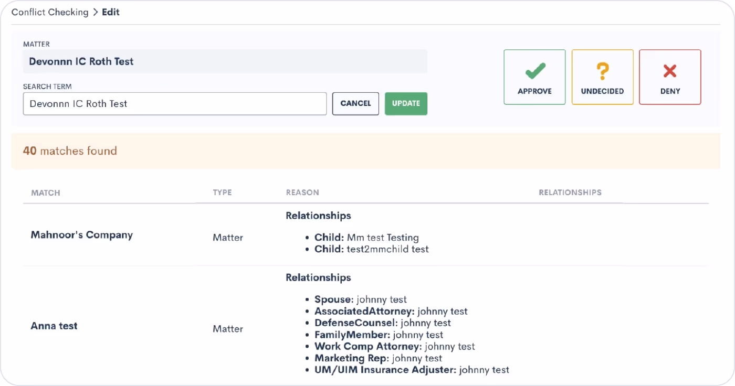Click the UNDECIDED label text
735x386 pixels.
[602, 91]
